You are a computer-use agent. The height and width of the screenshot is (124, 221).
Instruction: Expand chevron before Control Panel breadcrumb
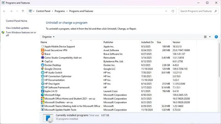34,11
